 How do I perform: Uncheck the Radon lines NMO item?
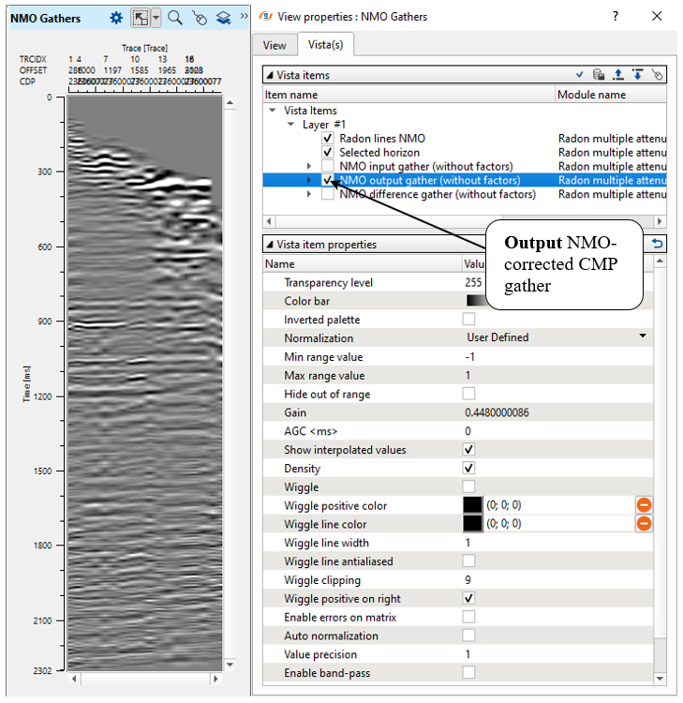pos(328,138)
